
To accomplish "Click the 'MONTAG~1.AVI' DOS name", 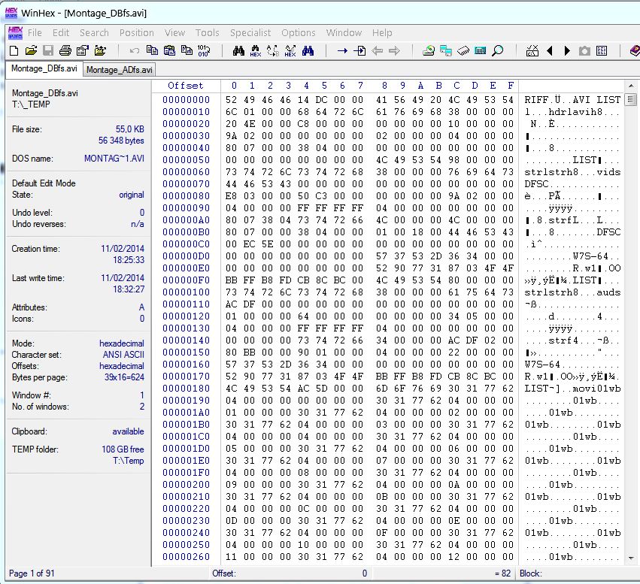I will pos(114,159).
